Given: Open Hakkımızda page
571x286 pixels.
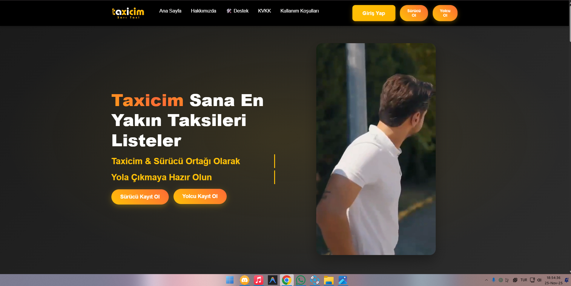Looking at the screenshot, I should (x=203, y=11).
